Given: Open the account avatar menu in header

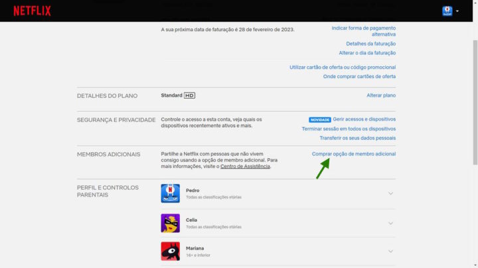Looking at the screenshot, I should (x=447, y=11).
